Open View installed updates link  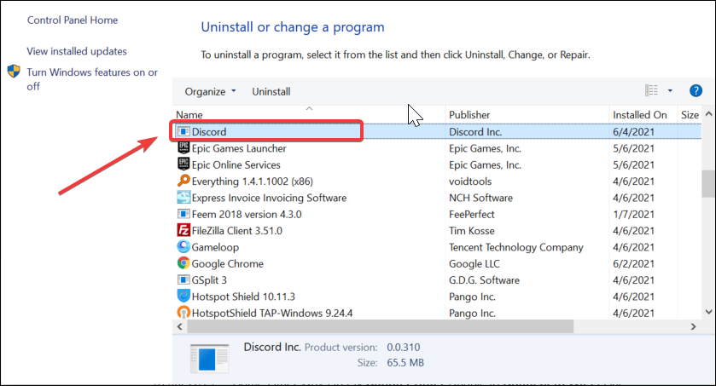point(77,51)
